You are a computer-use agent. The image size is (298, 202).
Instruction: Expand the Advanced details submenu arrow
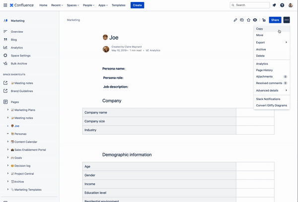click(286, 90)
